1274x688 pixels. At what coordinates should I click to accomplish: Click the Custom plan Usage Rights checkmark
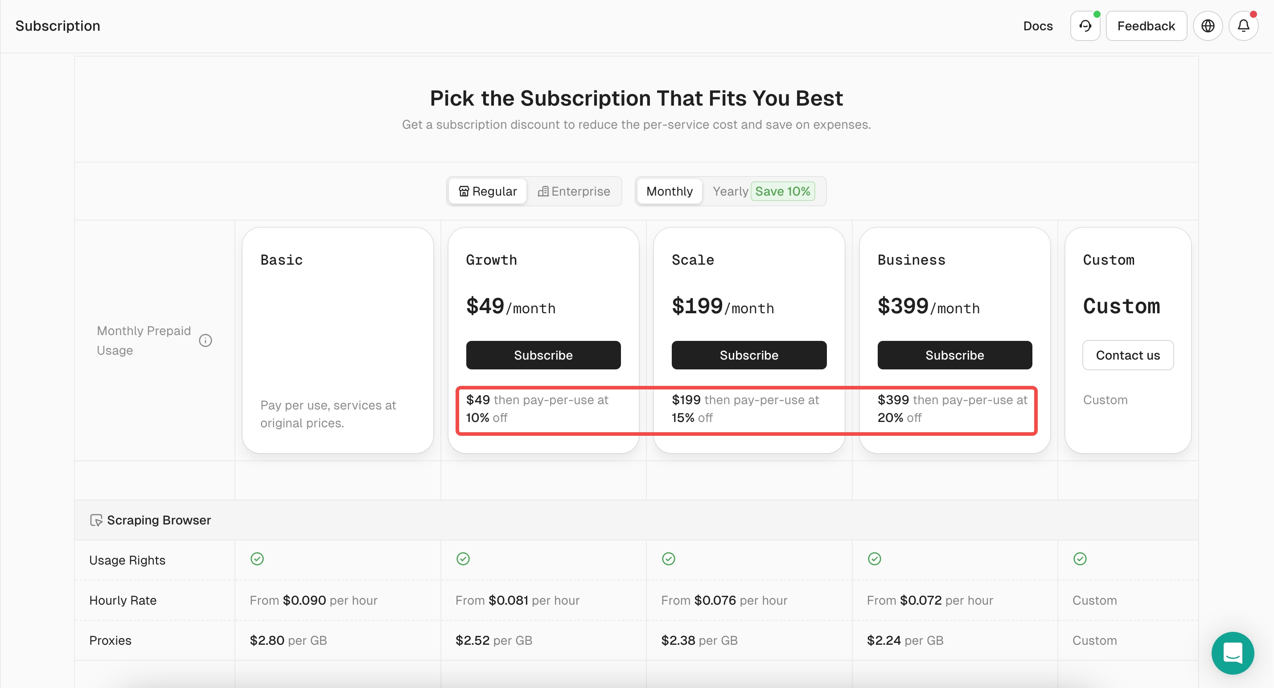point(1080,559)
